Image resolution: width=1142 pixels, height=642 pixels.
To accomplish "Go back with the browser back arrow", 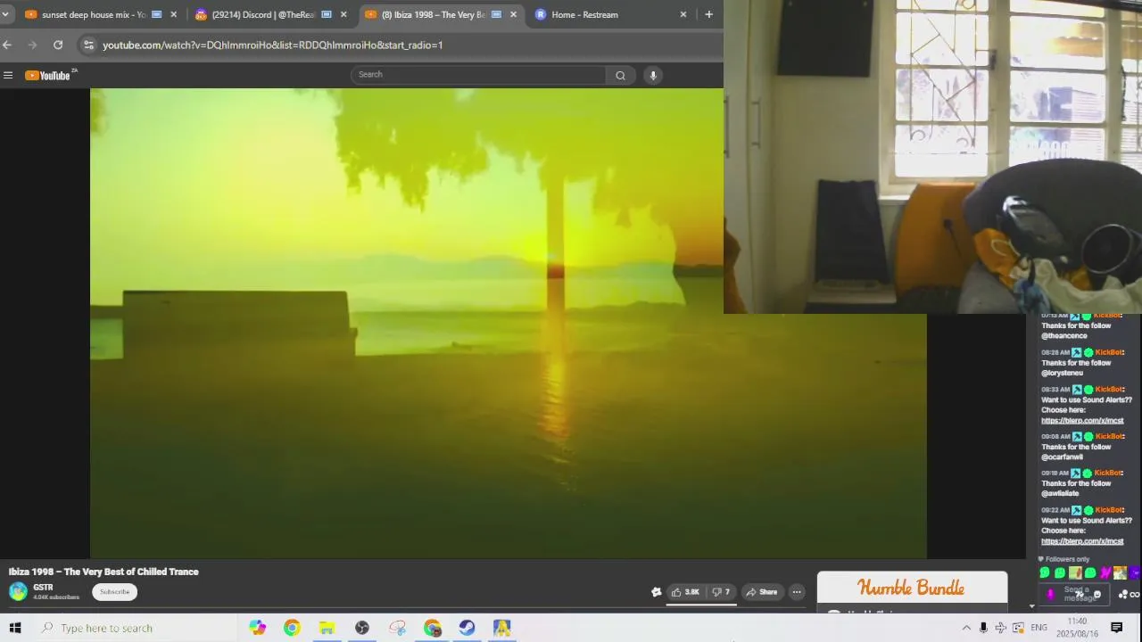I will (7, 45).
